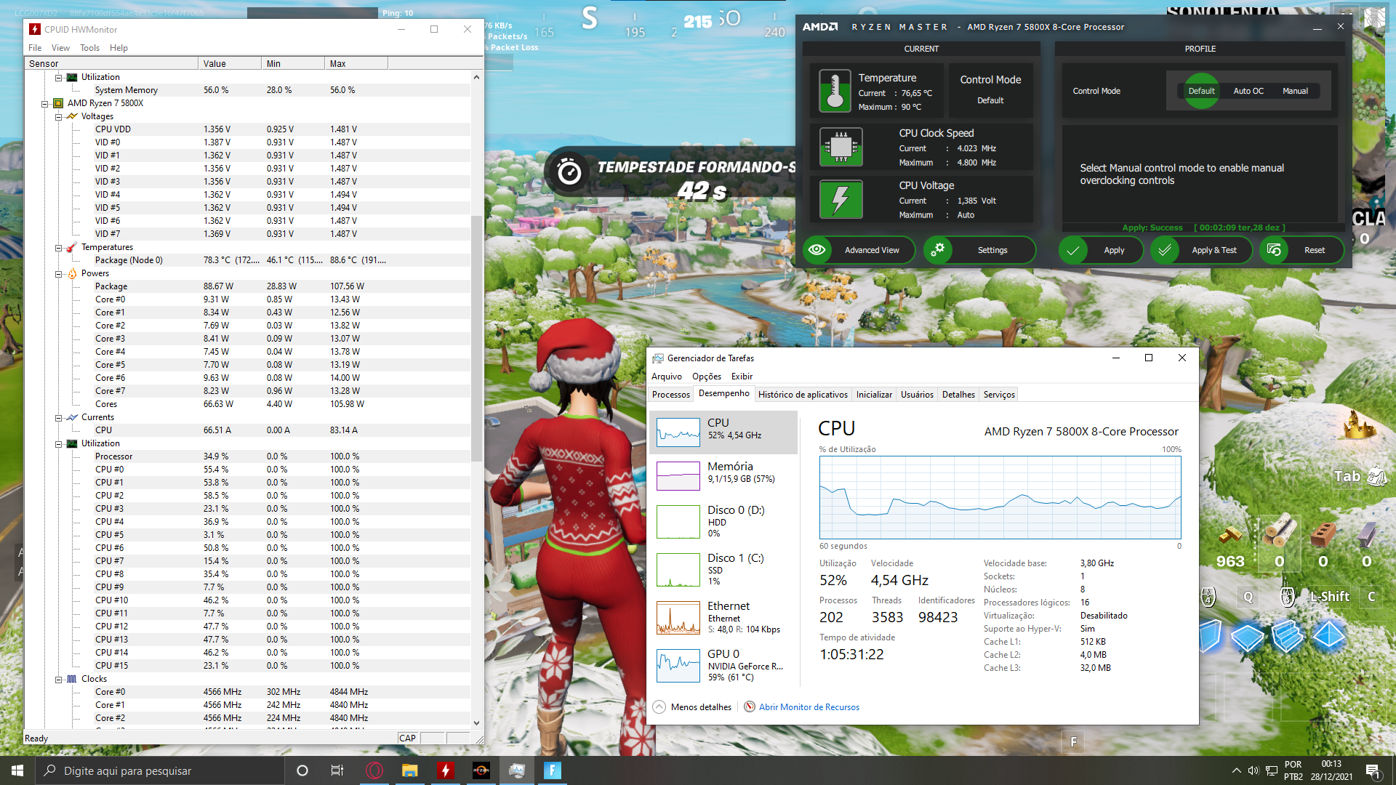Click the Clocks icon in HWMonitor tree
The width and height of the screenshot is (1396, 785).
click(72, 679)
